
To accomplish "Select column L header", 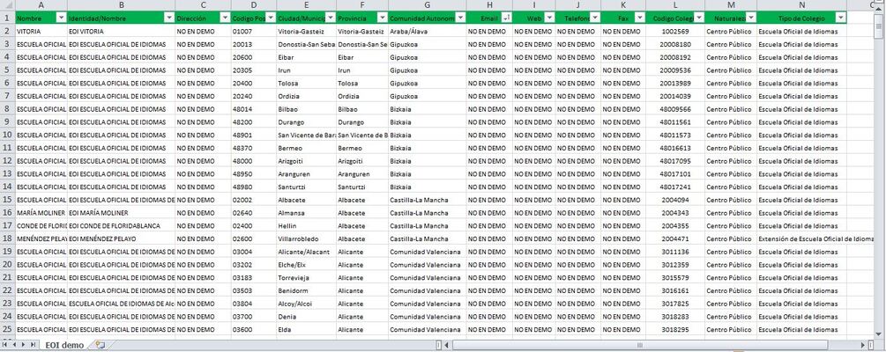I will point(675,5).
